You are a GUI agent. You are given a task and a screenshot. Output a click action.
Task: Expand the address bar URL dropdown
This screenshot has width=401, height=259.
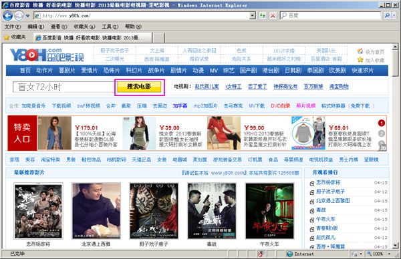pos(253,15)
